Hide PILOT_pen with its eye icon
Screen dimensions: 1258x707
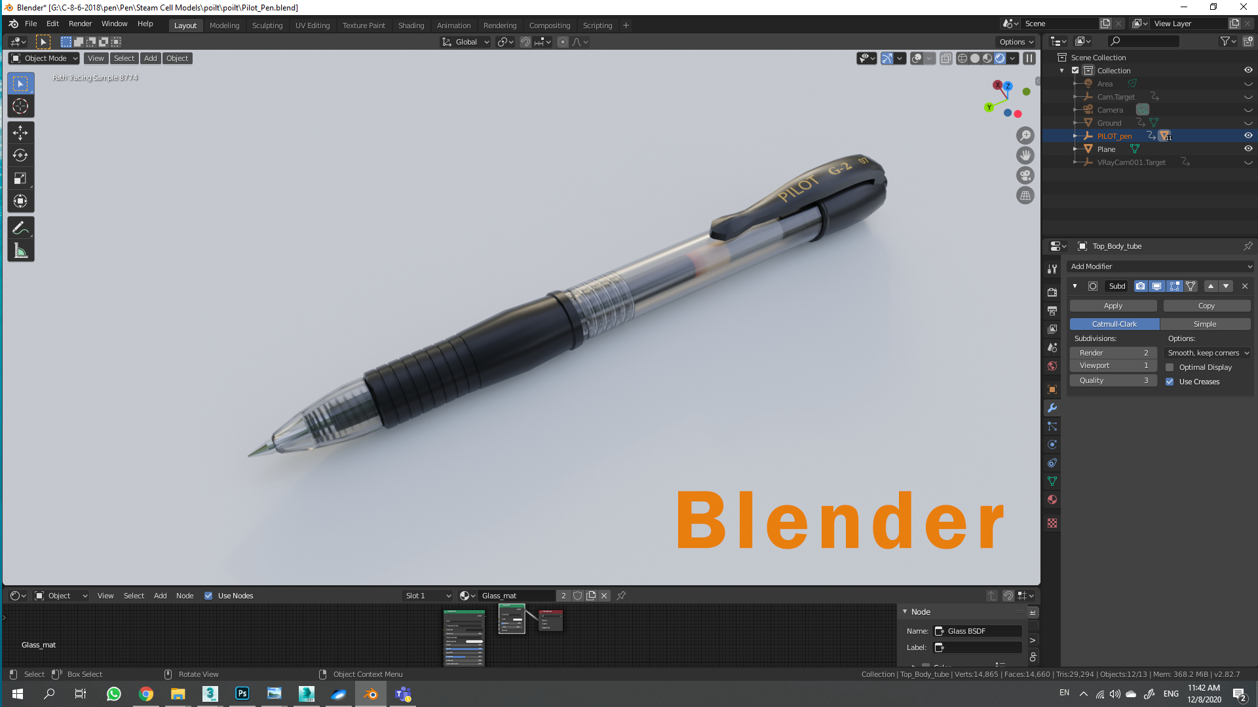[x=1248, y=136]
